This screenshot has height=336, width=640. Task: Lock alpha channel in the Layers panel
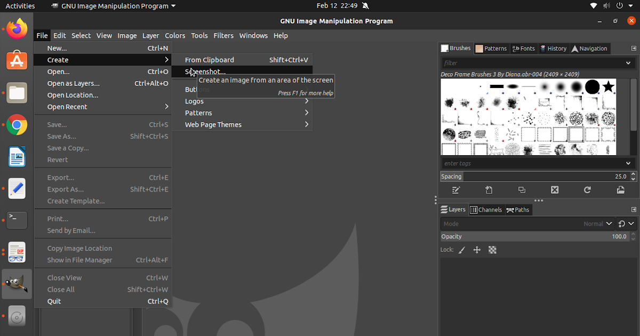pos(492,250)
